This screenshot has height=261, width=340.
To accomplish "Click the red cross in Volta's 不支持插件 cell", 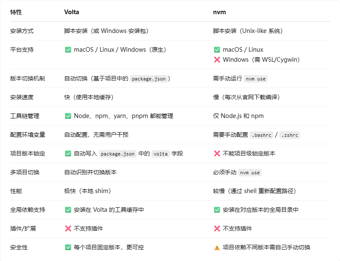I will (x=68, y=229).
